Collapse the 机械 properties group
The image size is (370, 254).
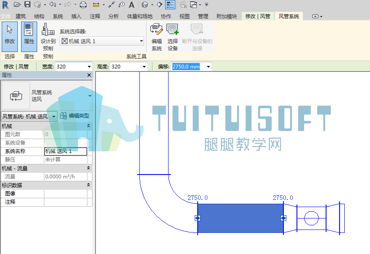point(89,126)
